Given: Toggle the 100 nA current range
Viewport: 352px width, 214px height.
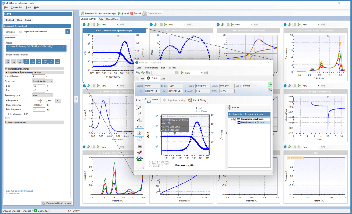Looking at the screenshot, I should 27,61.
